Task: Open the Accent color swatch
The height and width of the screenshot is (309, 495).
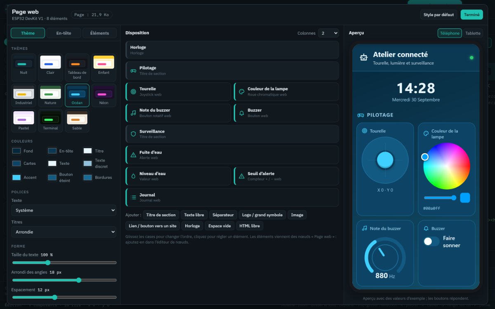Action: 16,177
